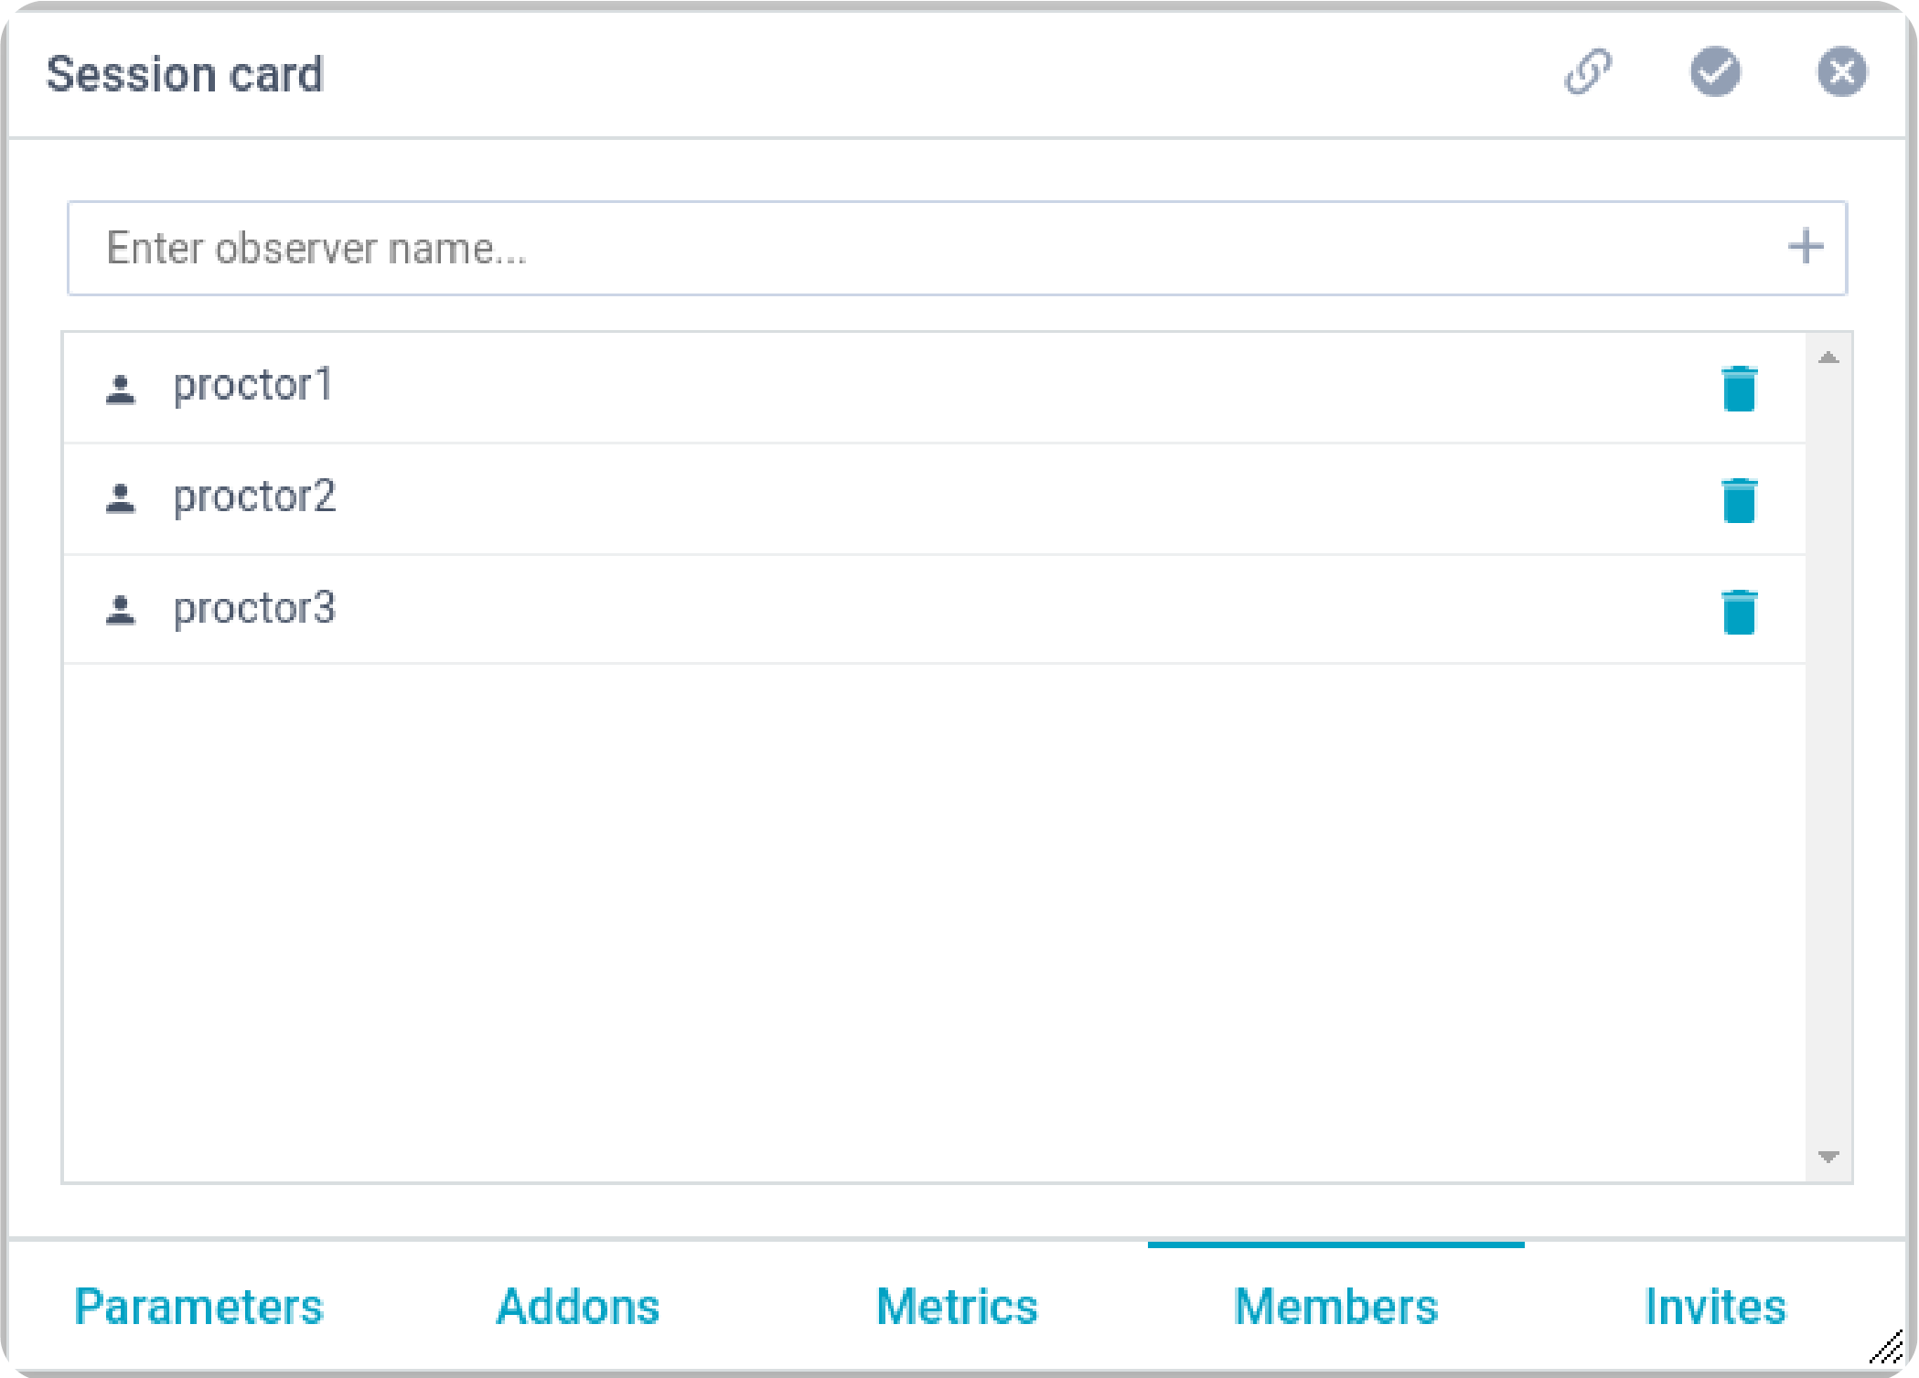This screenshot has height=1378, width=1919.
Task: Copy session link via chain icon
Action: pos(1588,72)
